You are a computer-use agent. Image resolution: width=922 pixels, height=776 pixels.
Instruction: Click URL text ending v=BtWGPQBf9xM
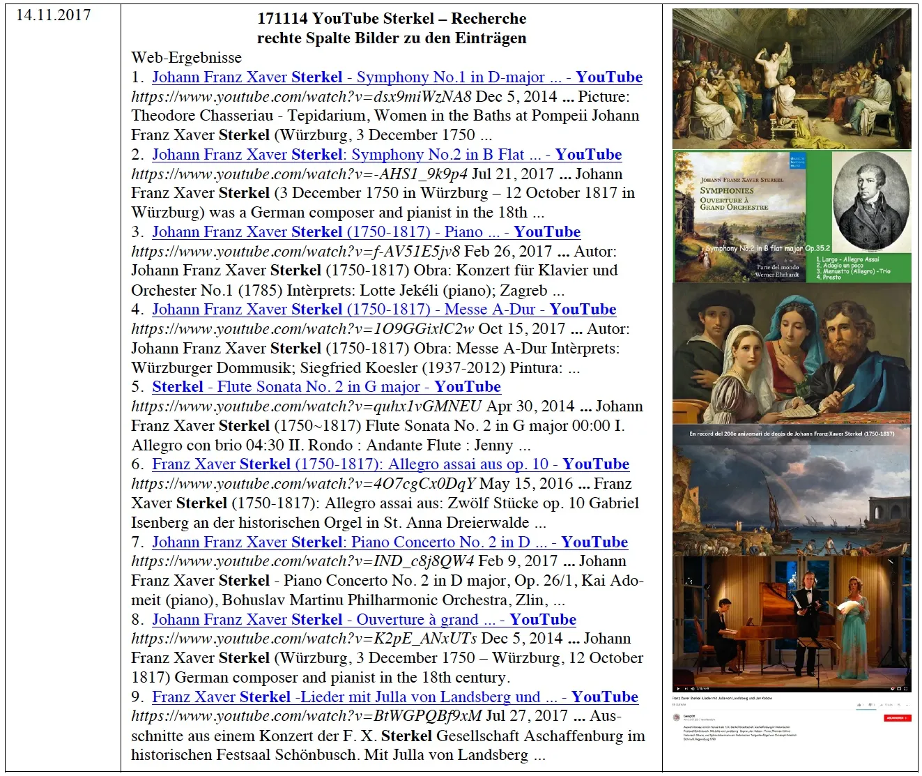pos(307,715)
